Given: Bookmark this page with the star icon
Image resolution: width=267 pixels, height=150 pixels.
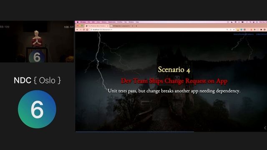Looking at the screenshot, I should [x=234, y=30].
